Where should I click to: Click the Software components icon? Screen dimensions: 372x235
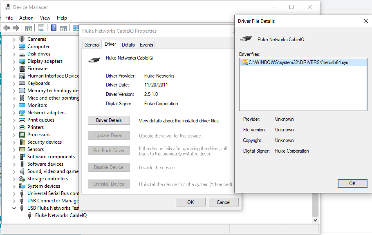(x=22, y=157)
